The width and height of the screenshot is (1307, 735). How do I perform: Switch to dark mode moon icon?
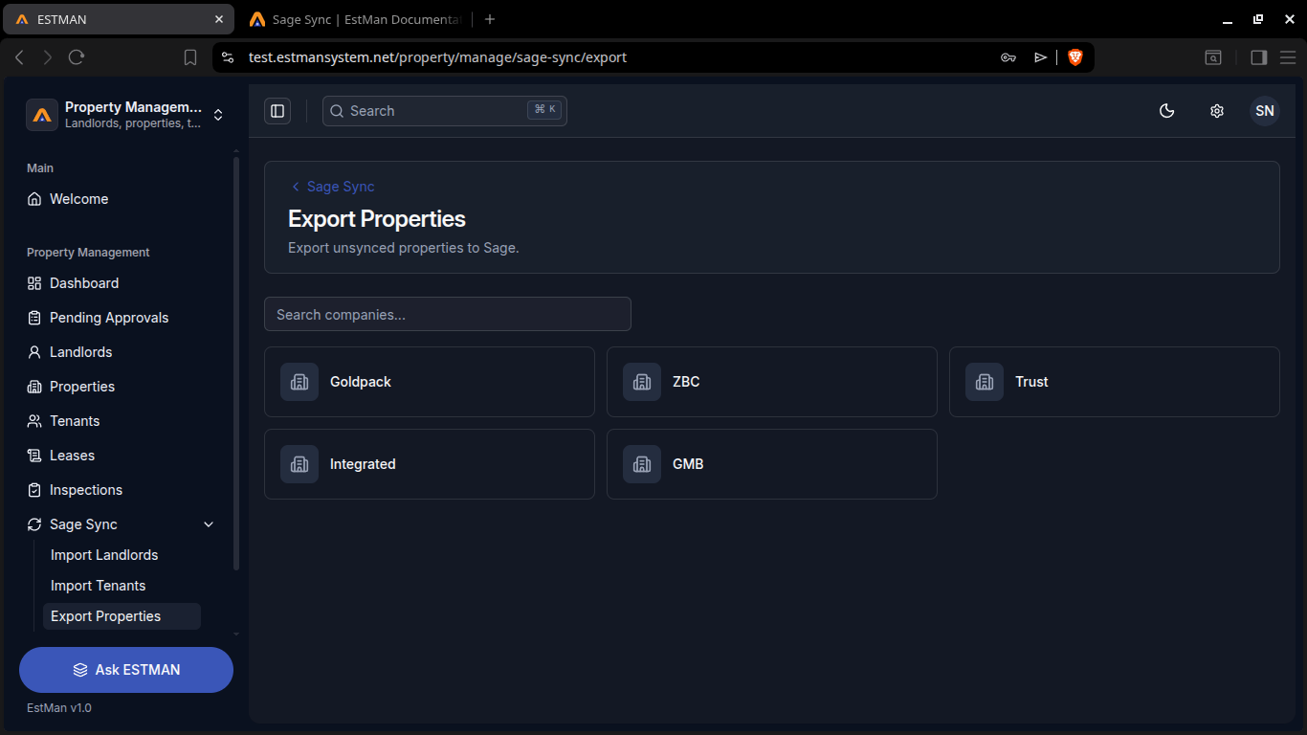click(x=1166, y=111)
